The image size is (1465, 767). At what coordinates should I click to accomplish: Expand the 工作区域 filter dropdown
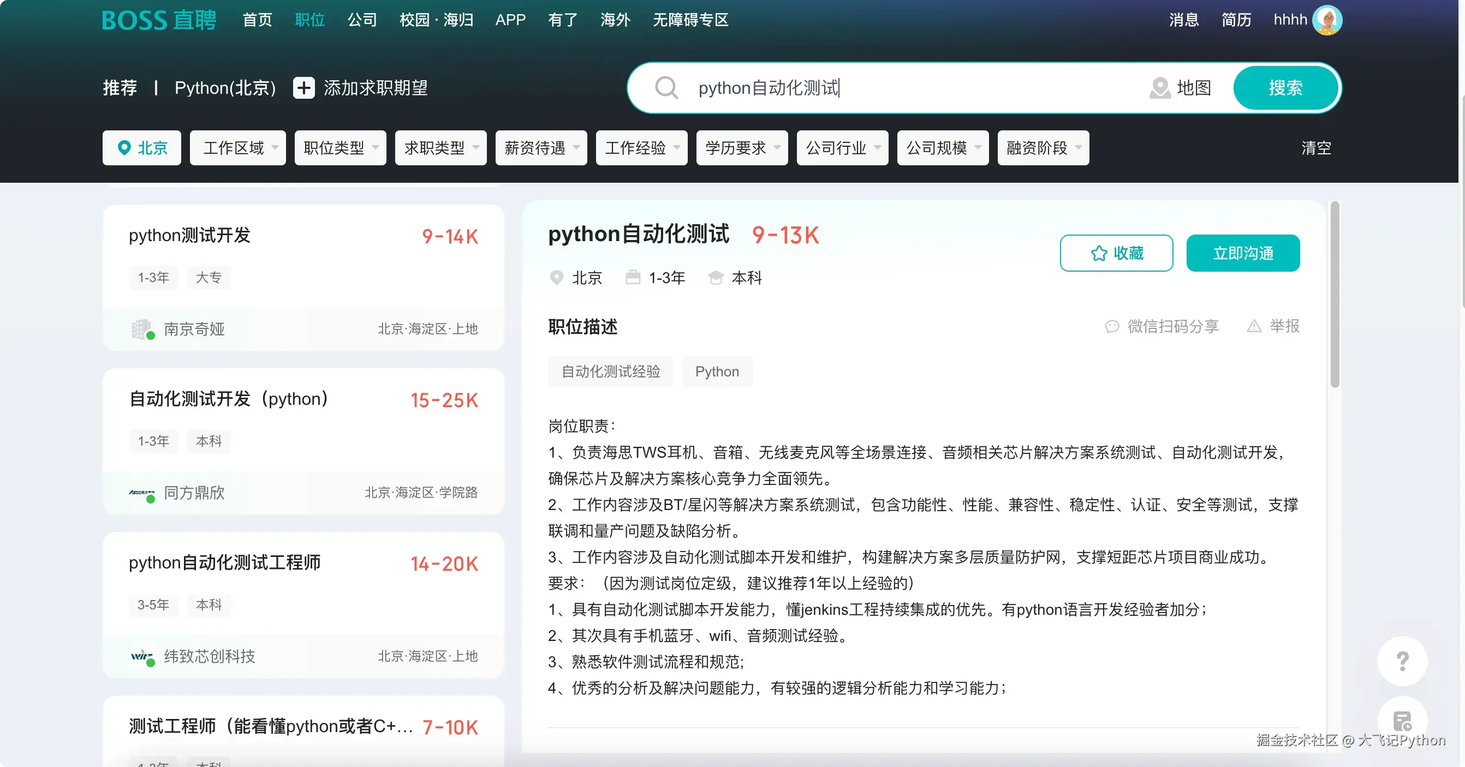pos(238,148)
